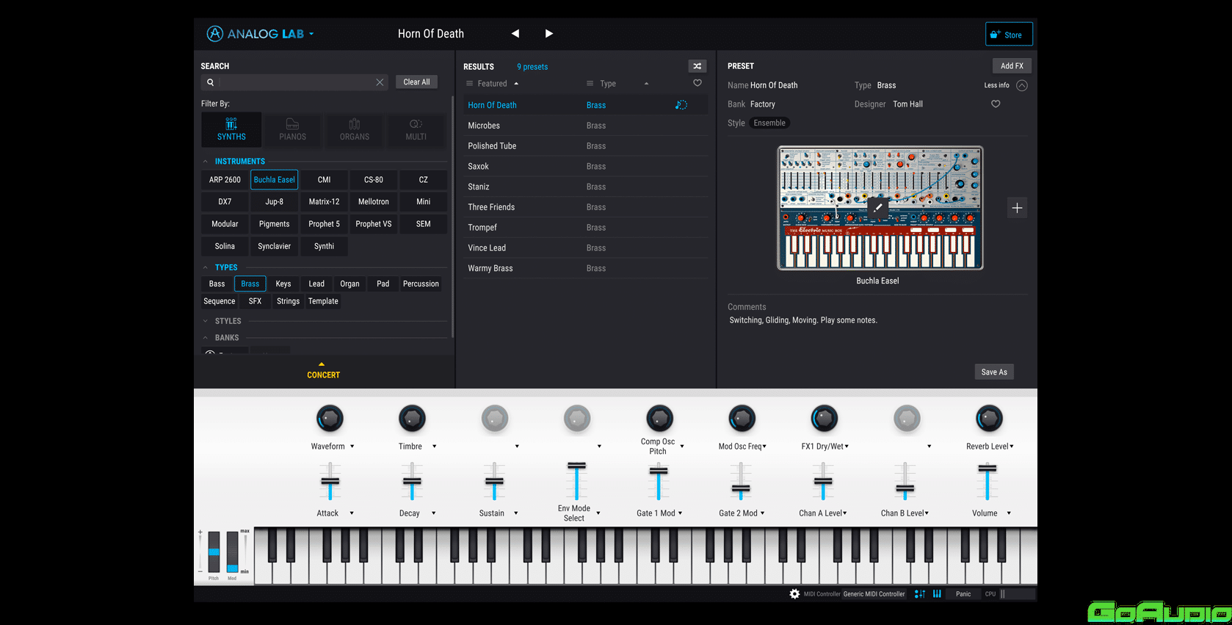1232x625 pixels.
Task: Click the Waveform knob
Action: point(330,419)
